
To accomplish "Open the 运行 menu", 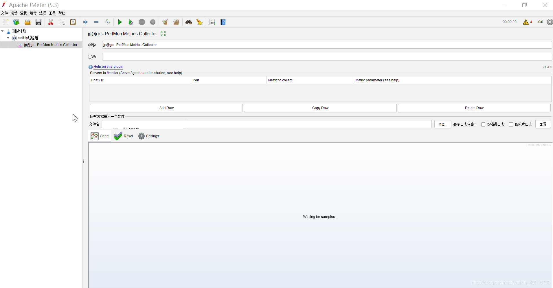I will tap(33, 13).
